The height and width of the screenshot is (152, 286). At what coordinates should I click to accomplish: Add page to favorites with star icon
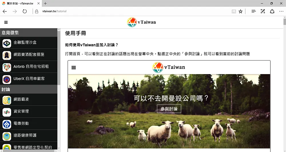pos(241,11)
